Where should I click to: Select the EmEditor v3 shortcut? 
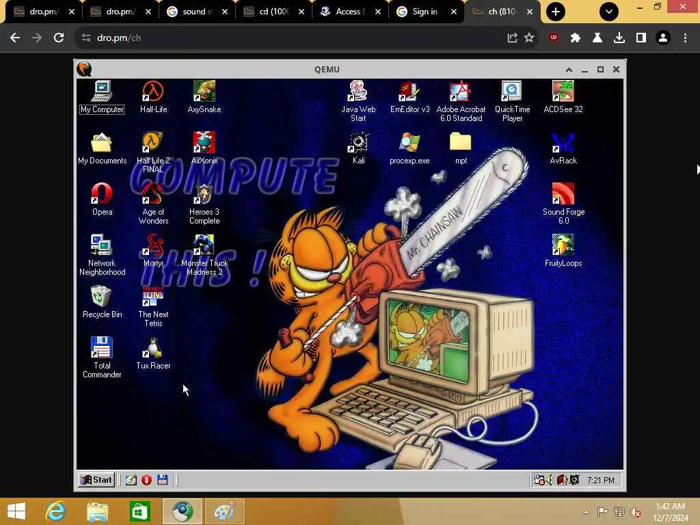tap(409, 97)
